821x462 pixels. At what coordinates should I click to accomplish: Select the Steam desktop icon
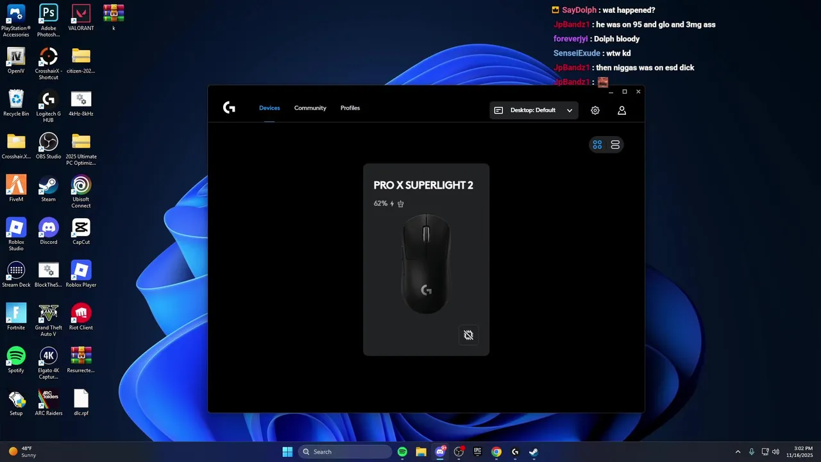point(48,189)
